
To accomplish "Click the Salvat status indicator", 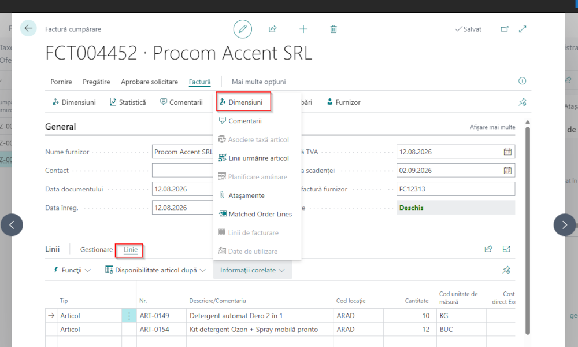I will [x=468, y=29].
